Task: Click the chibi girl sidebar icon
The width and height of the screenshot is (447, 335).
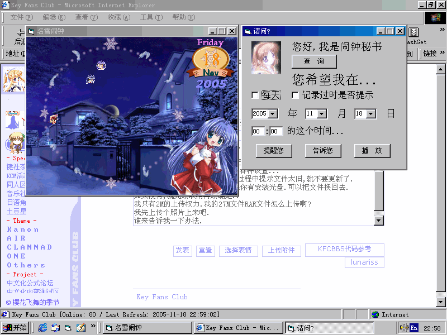Action: coord(16,143)
